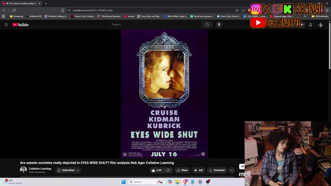Focus the YouTube search input field

point(156,25)
